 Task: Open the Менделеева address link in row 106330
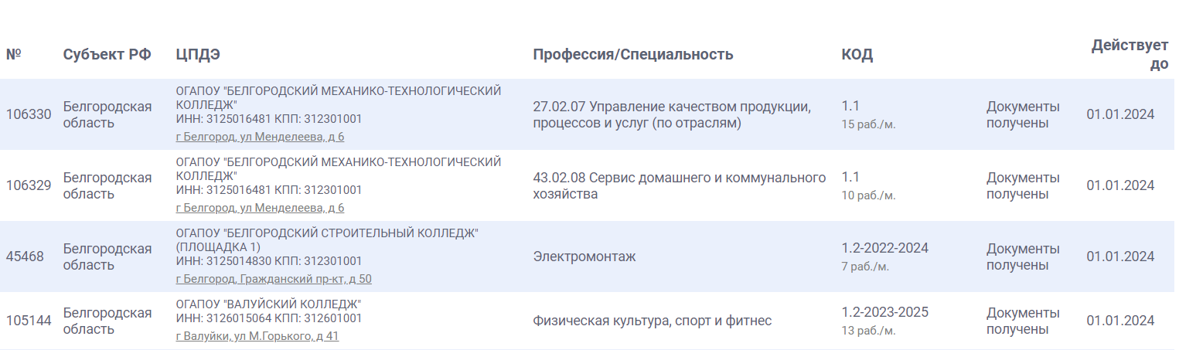[260, 137]
